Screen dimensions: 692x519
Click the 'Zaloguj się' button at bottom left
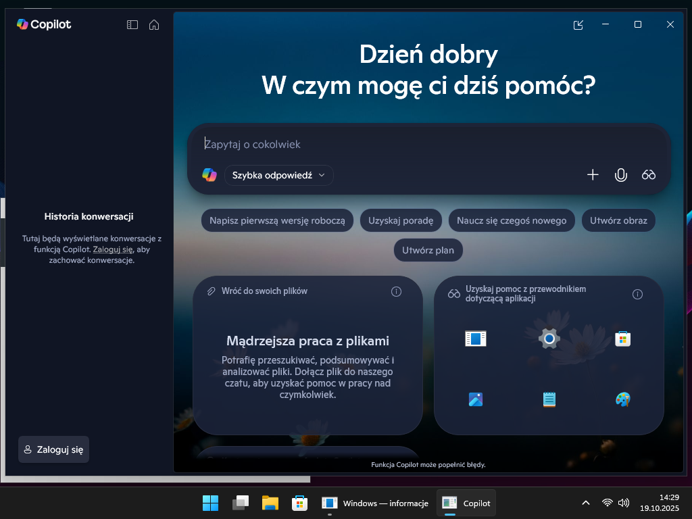(x=53, y=449)
